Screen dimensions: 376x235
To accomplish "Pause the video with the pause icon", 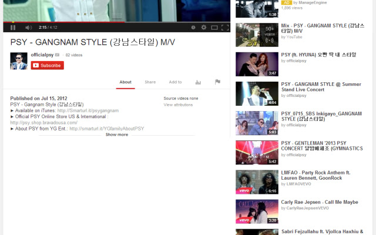I will click(13, 28).
